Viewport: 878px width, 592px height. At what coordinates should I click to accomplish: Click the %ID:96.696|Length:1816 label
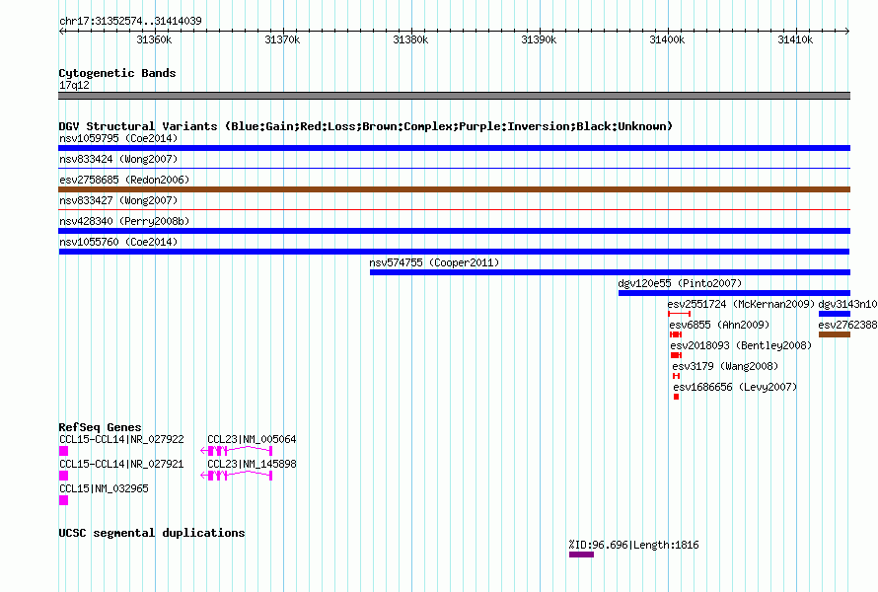pos(634,545)
